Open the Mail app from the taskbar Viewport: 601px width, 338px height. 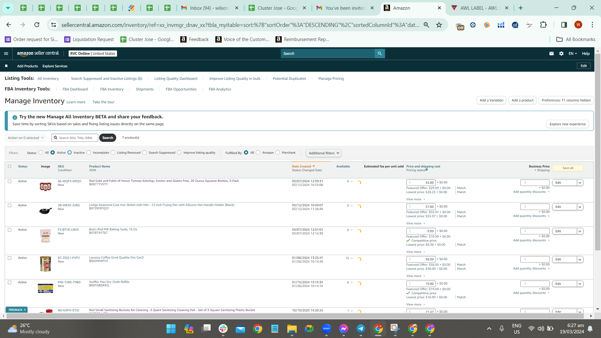[240, 329]
